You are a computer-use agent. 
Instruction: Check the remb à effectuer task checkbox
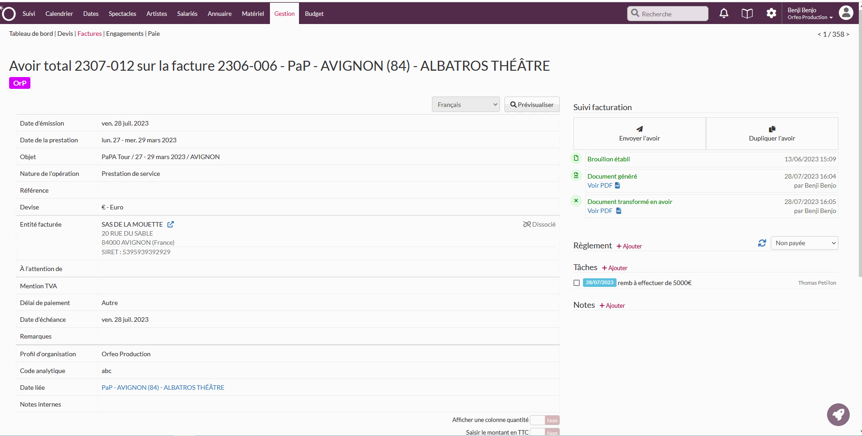(577, 283)
